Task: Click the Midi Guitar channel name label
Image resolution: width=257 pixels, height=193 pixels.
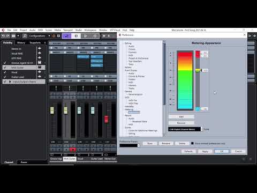Action: coord(70,159)
